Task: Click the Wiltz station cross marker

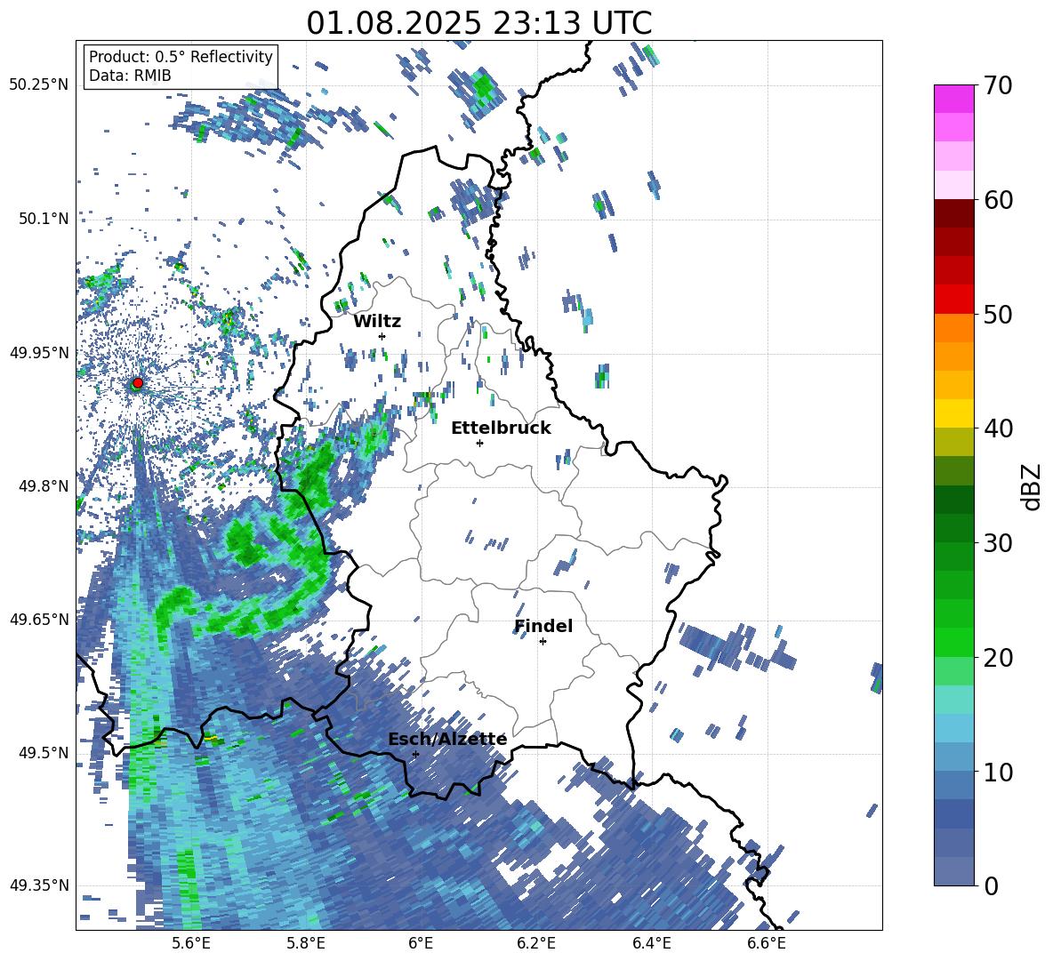Action: (x=382, y=336)
